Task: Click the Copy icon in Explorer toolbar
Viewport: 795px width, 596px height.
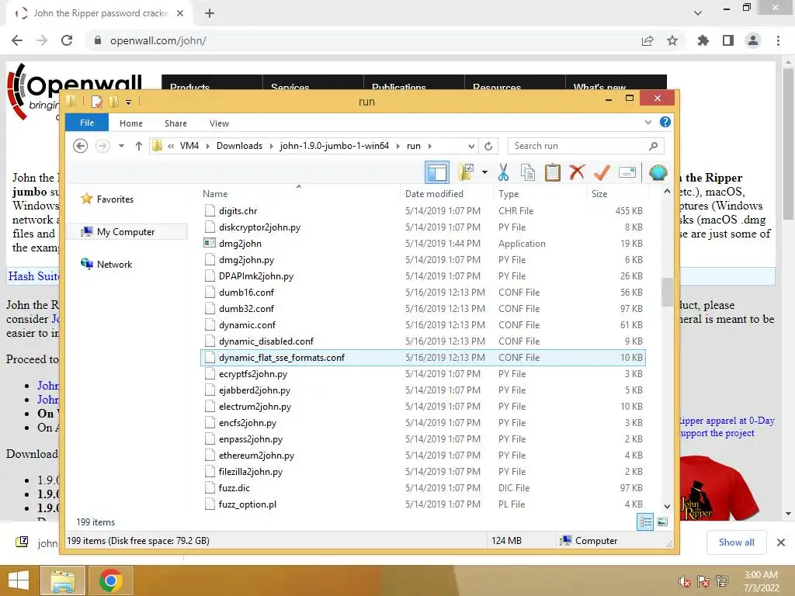Action: coord(528,172)
